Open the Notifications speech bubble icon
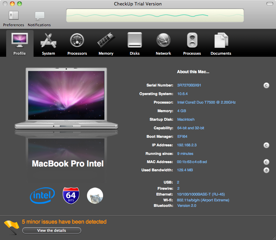This screenshot has width=276, height=240. [39, 16]
